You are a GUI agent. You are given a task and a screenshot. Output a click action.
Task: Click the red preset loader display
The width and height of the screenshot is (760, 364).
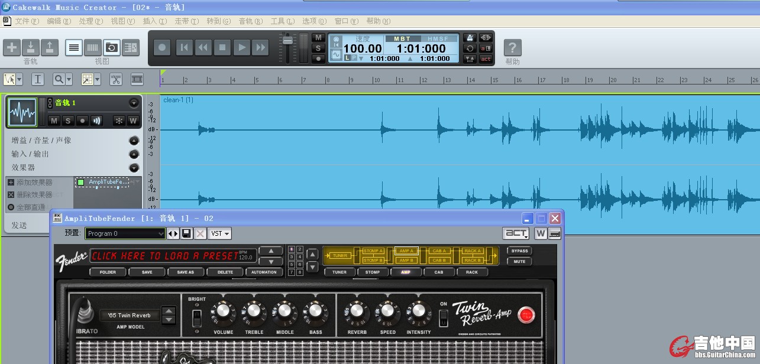point(173,256)
